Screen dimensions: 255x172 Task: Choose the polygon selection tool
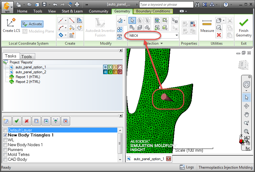147,20
